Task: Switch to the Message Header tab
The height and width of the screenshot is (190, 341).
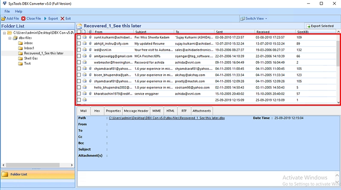Action: (136, 111)
